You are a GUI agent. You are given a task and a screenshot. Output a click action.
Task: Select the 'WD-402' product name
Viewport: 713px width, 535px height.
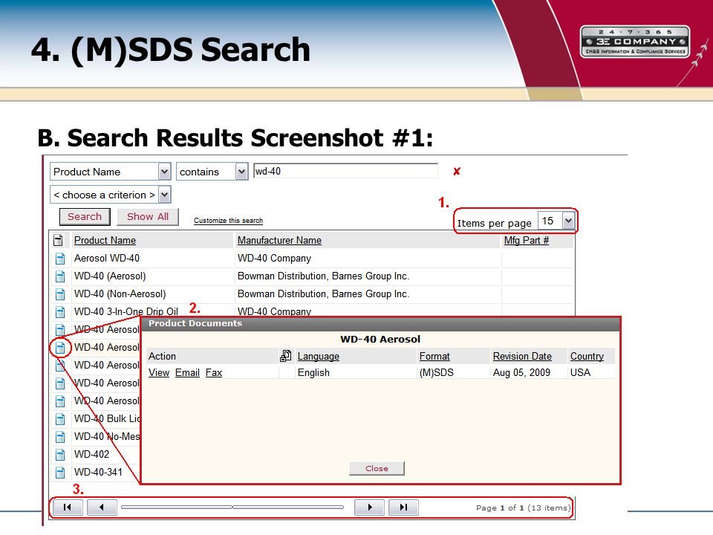coord(91,455)
